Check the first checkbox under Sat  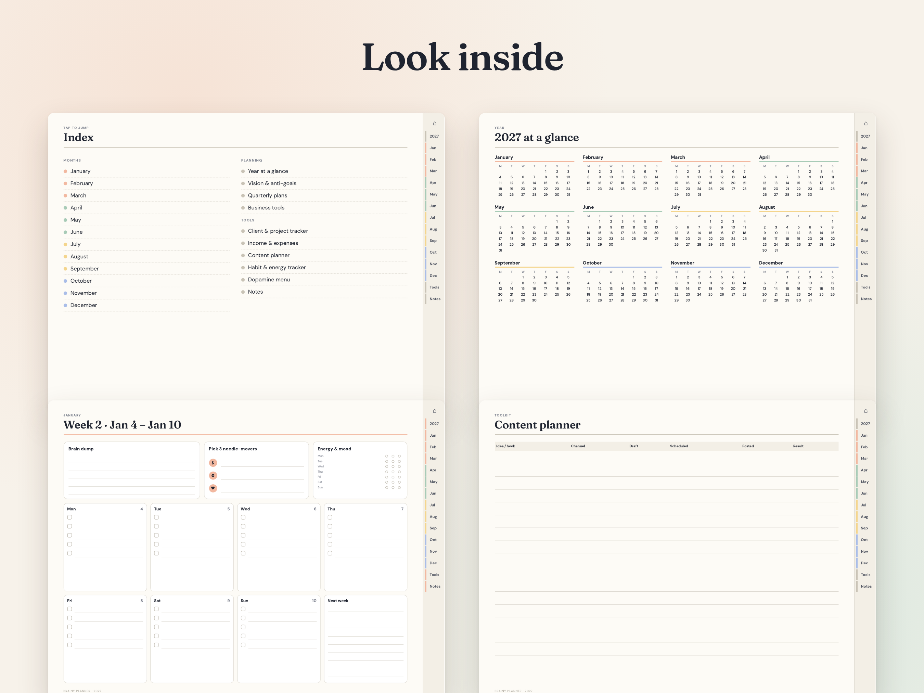point(156,609)
